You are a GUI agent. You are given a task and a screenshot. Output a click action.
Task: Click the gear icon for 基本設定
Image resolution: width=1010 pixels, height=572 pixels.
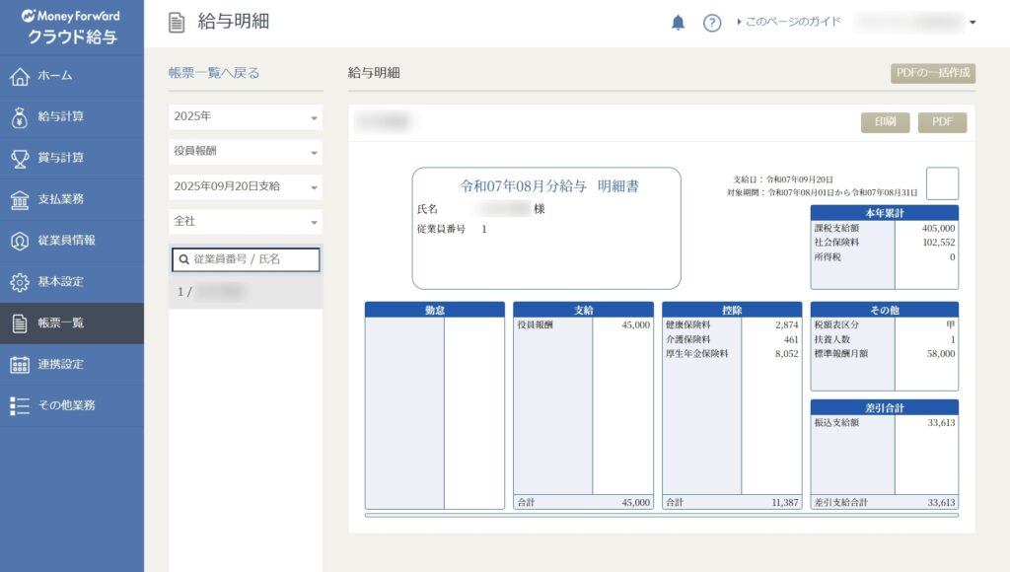20,282
